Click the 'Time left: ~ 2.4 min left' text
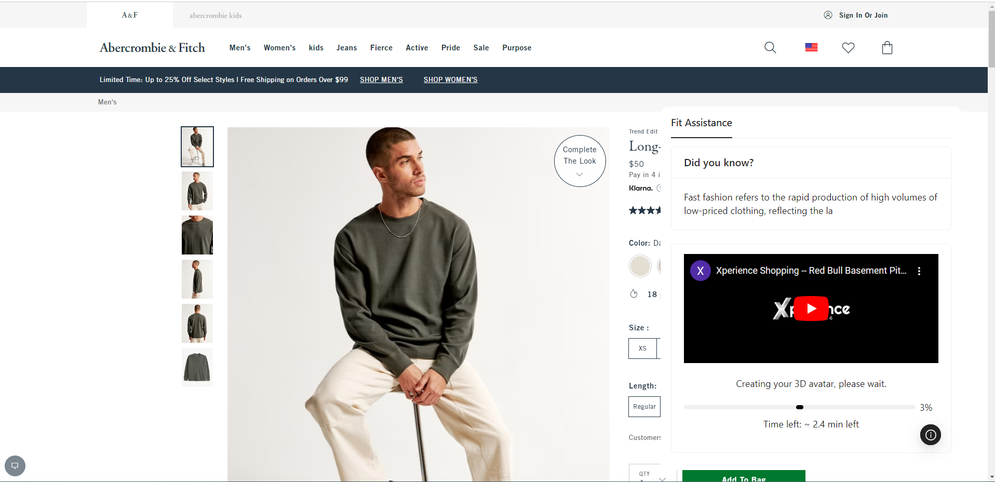 (x=811, y=424)
